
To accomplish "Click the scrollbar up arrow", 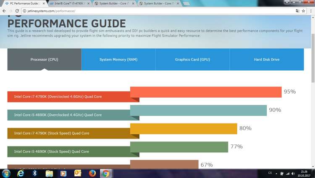I will click(313, 18).
